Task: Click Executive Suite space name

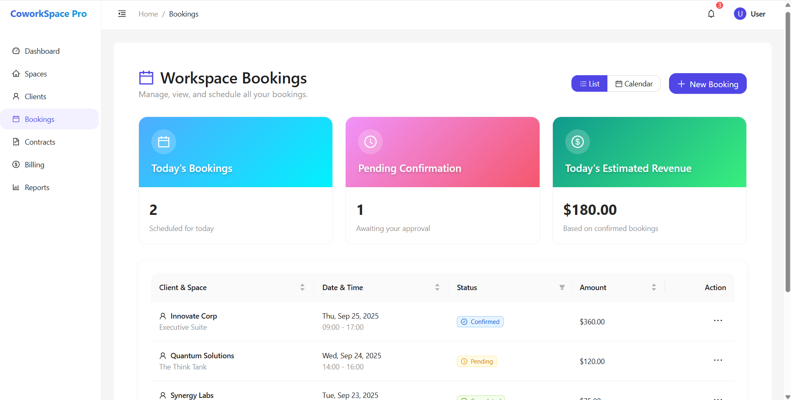Action: 183,327
